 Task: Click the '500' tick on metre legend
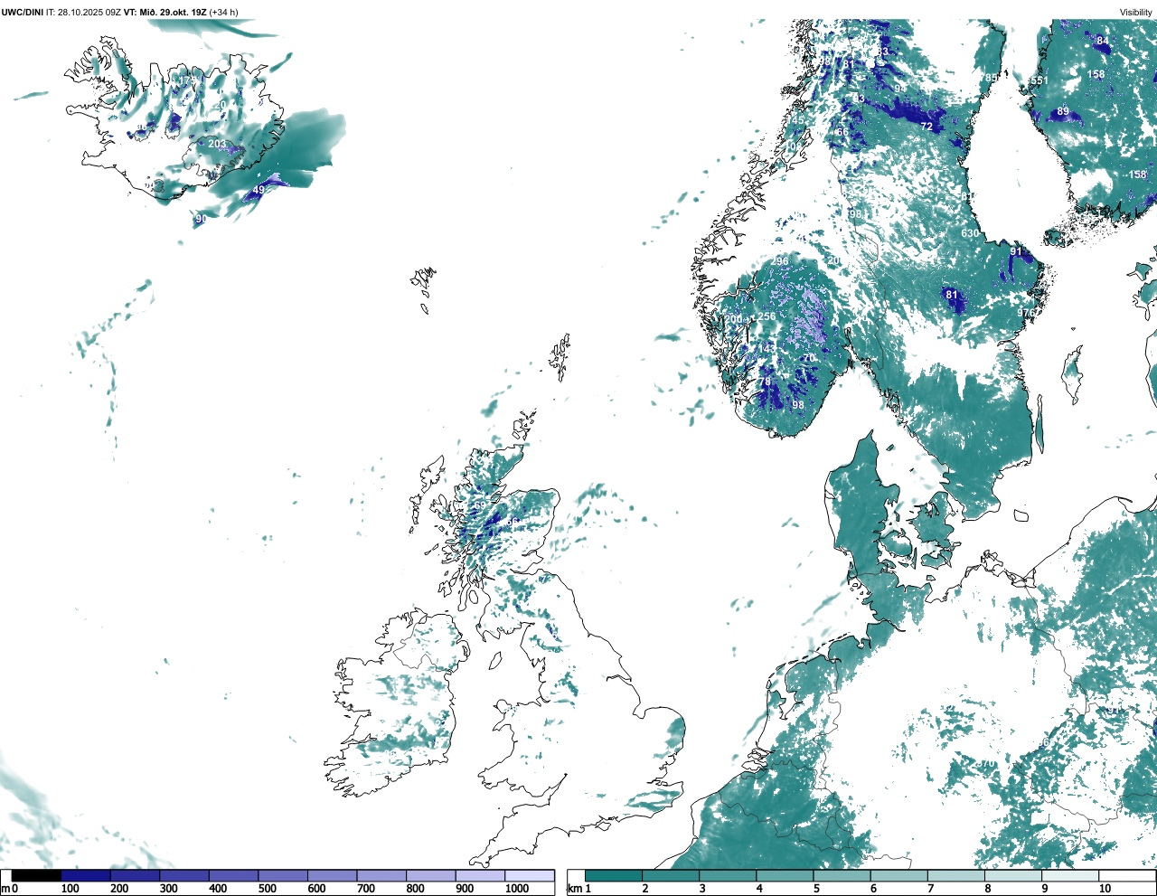coord(267,889)
